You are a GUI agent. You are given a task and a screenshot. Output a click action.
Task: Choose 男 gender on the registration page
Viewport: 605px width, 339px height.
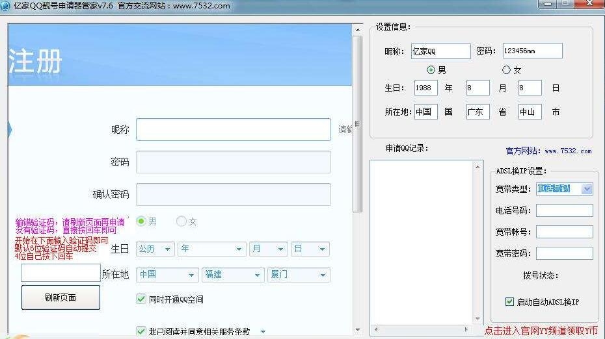coord(141,221)
